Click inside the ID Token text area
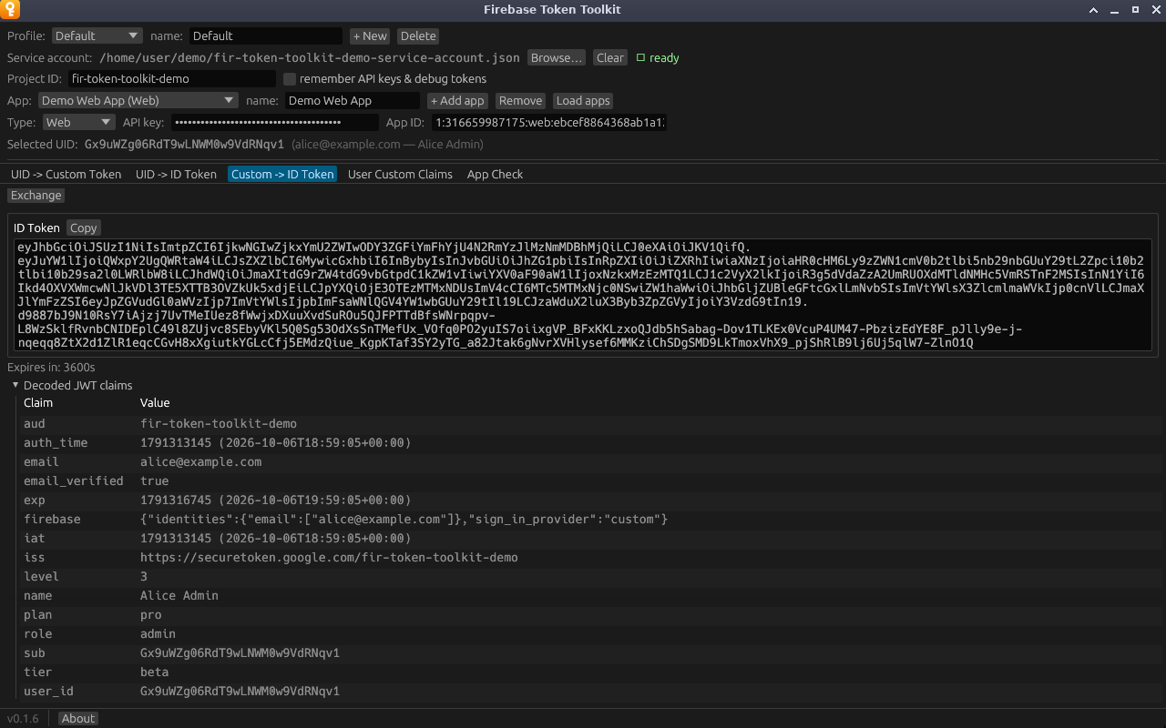Image resolution: width=1166 pixels, height=728 pixels. click(583, 296)
